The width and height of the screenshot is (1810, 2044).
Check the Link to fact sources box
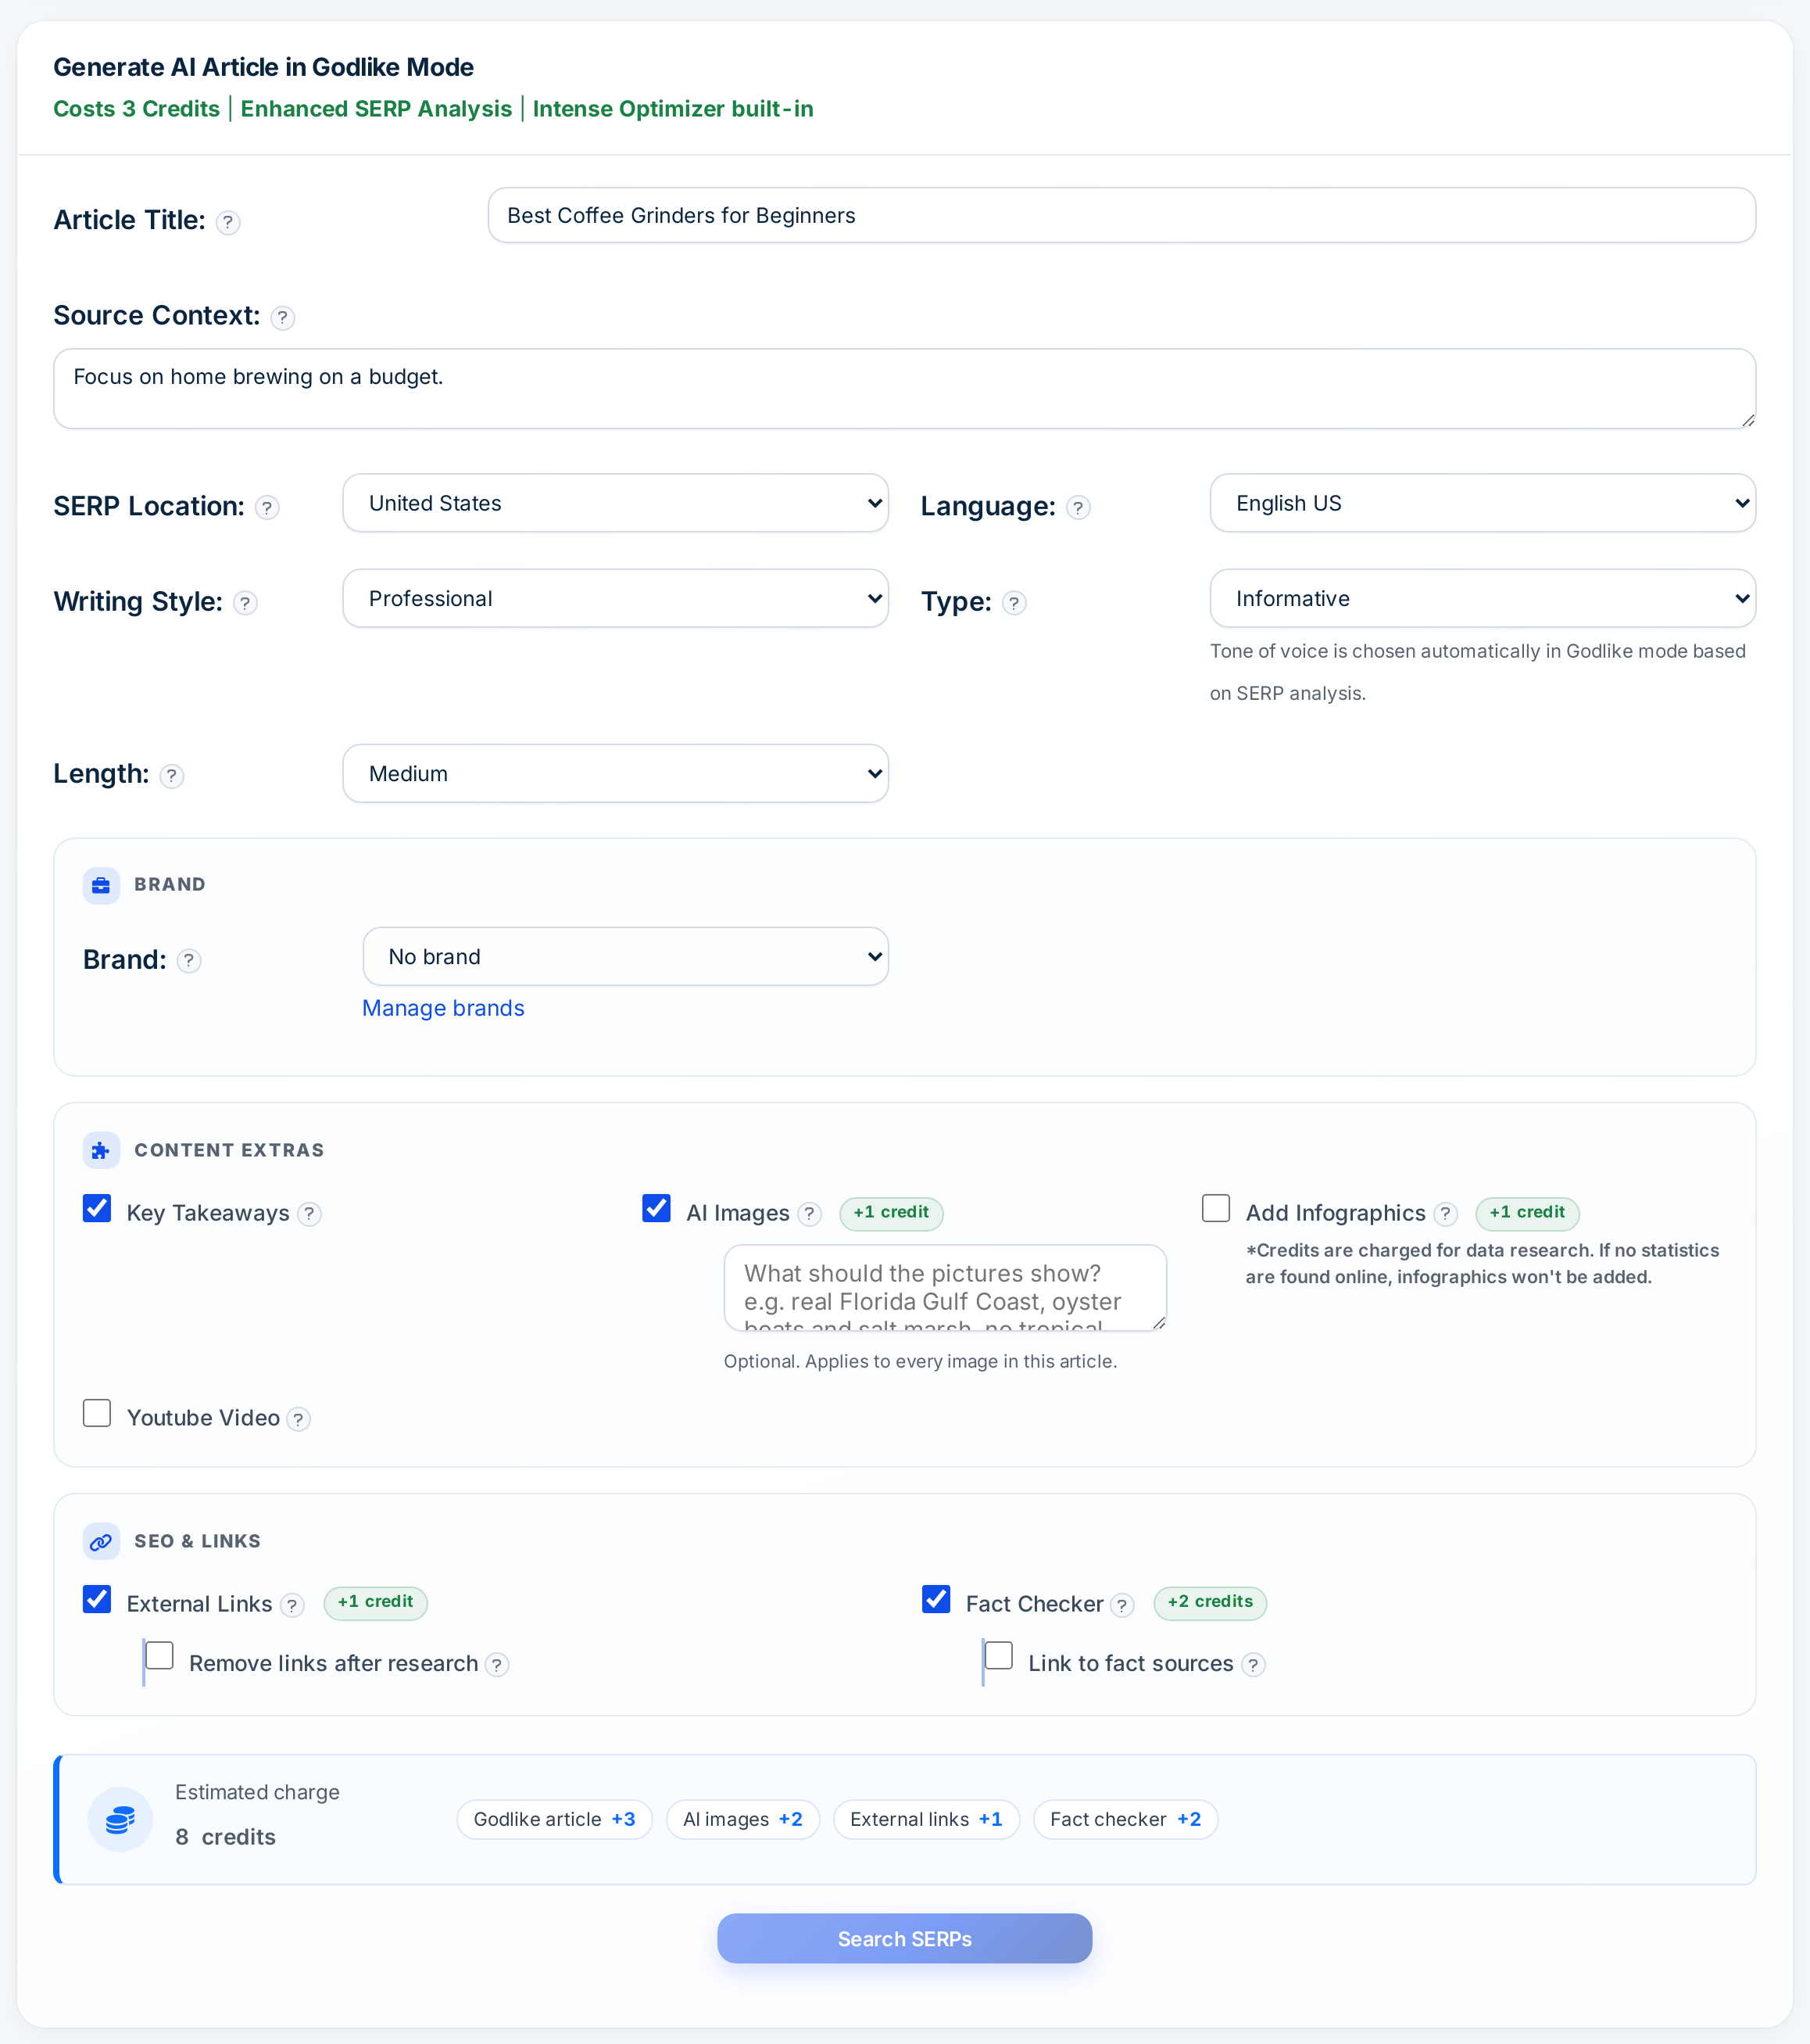(x=1000, y=1656)
